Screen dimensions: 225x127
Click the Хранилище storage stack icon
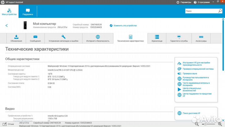tap(157, 37)
